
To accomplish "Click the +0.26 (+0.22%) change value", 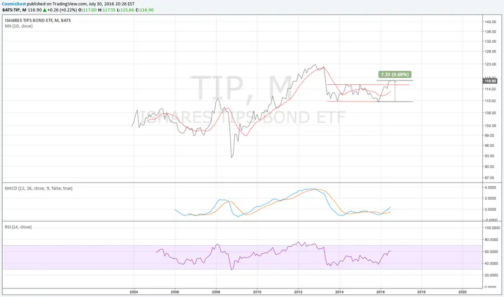I will [x=62, y=10].
